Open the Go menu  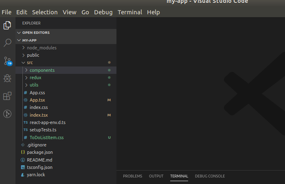coord(85,12)
